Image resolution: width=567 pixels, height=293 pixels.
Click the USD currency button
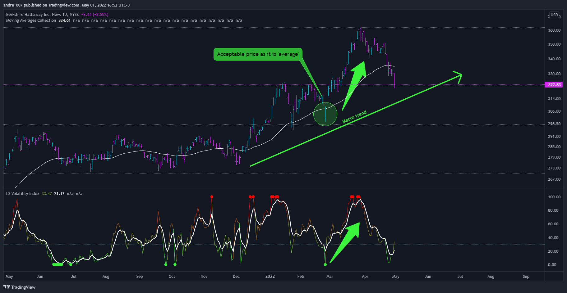(554, 15)
